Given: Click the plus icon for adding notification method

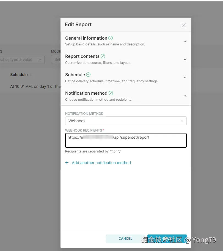Looking at the screenshot, I should [67, 163].
